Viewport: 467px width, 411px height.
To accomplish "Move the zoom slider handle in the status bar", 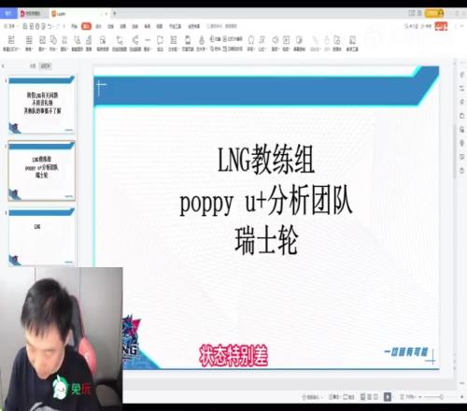I will click(x=441, y=397).
